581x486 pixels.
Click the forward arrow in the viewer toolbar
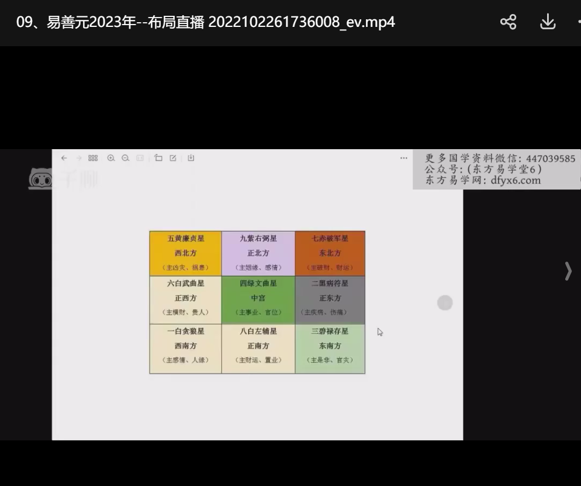(x=79, y=158)
